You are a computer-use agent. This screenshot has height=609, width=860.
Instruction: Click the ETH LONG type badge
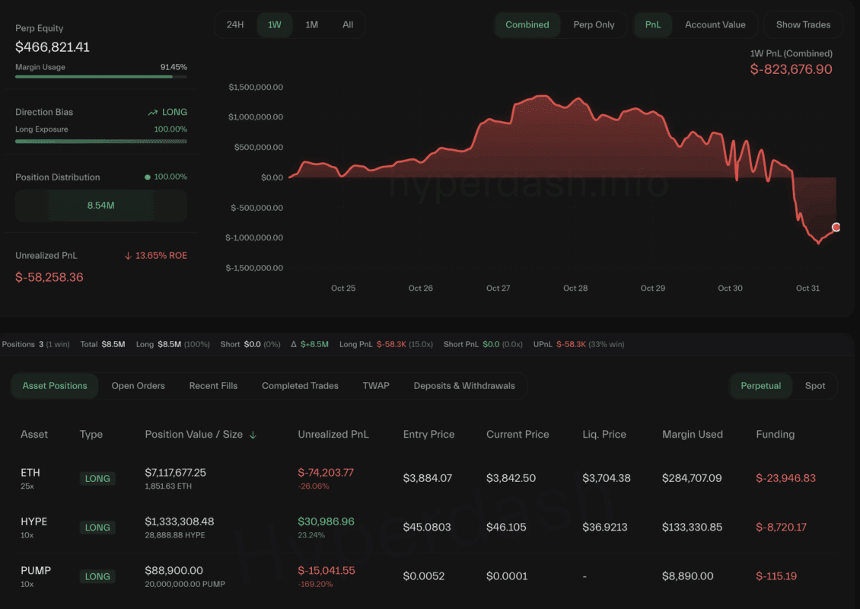[x=97, y=479]
